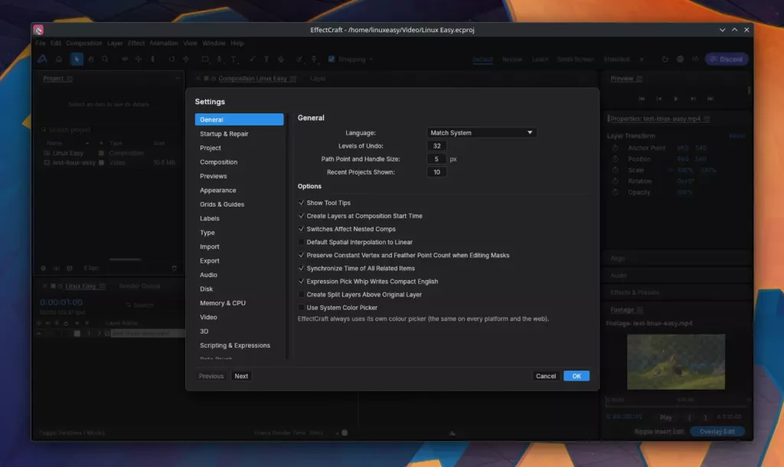Image resolution: width=784 pixels, height=467 pixels.
Task: Select the Type text tool
Action: tap(234, 59)
